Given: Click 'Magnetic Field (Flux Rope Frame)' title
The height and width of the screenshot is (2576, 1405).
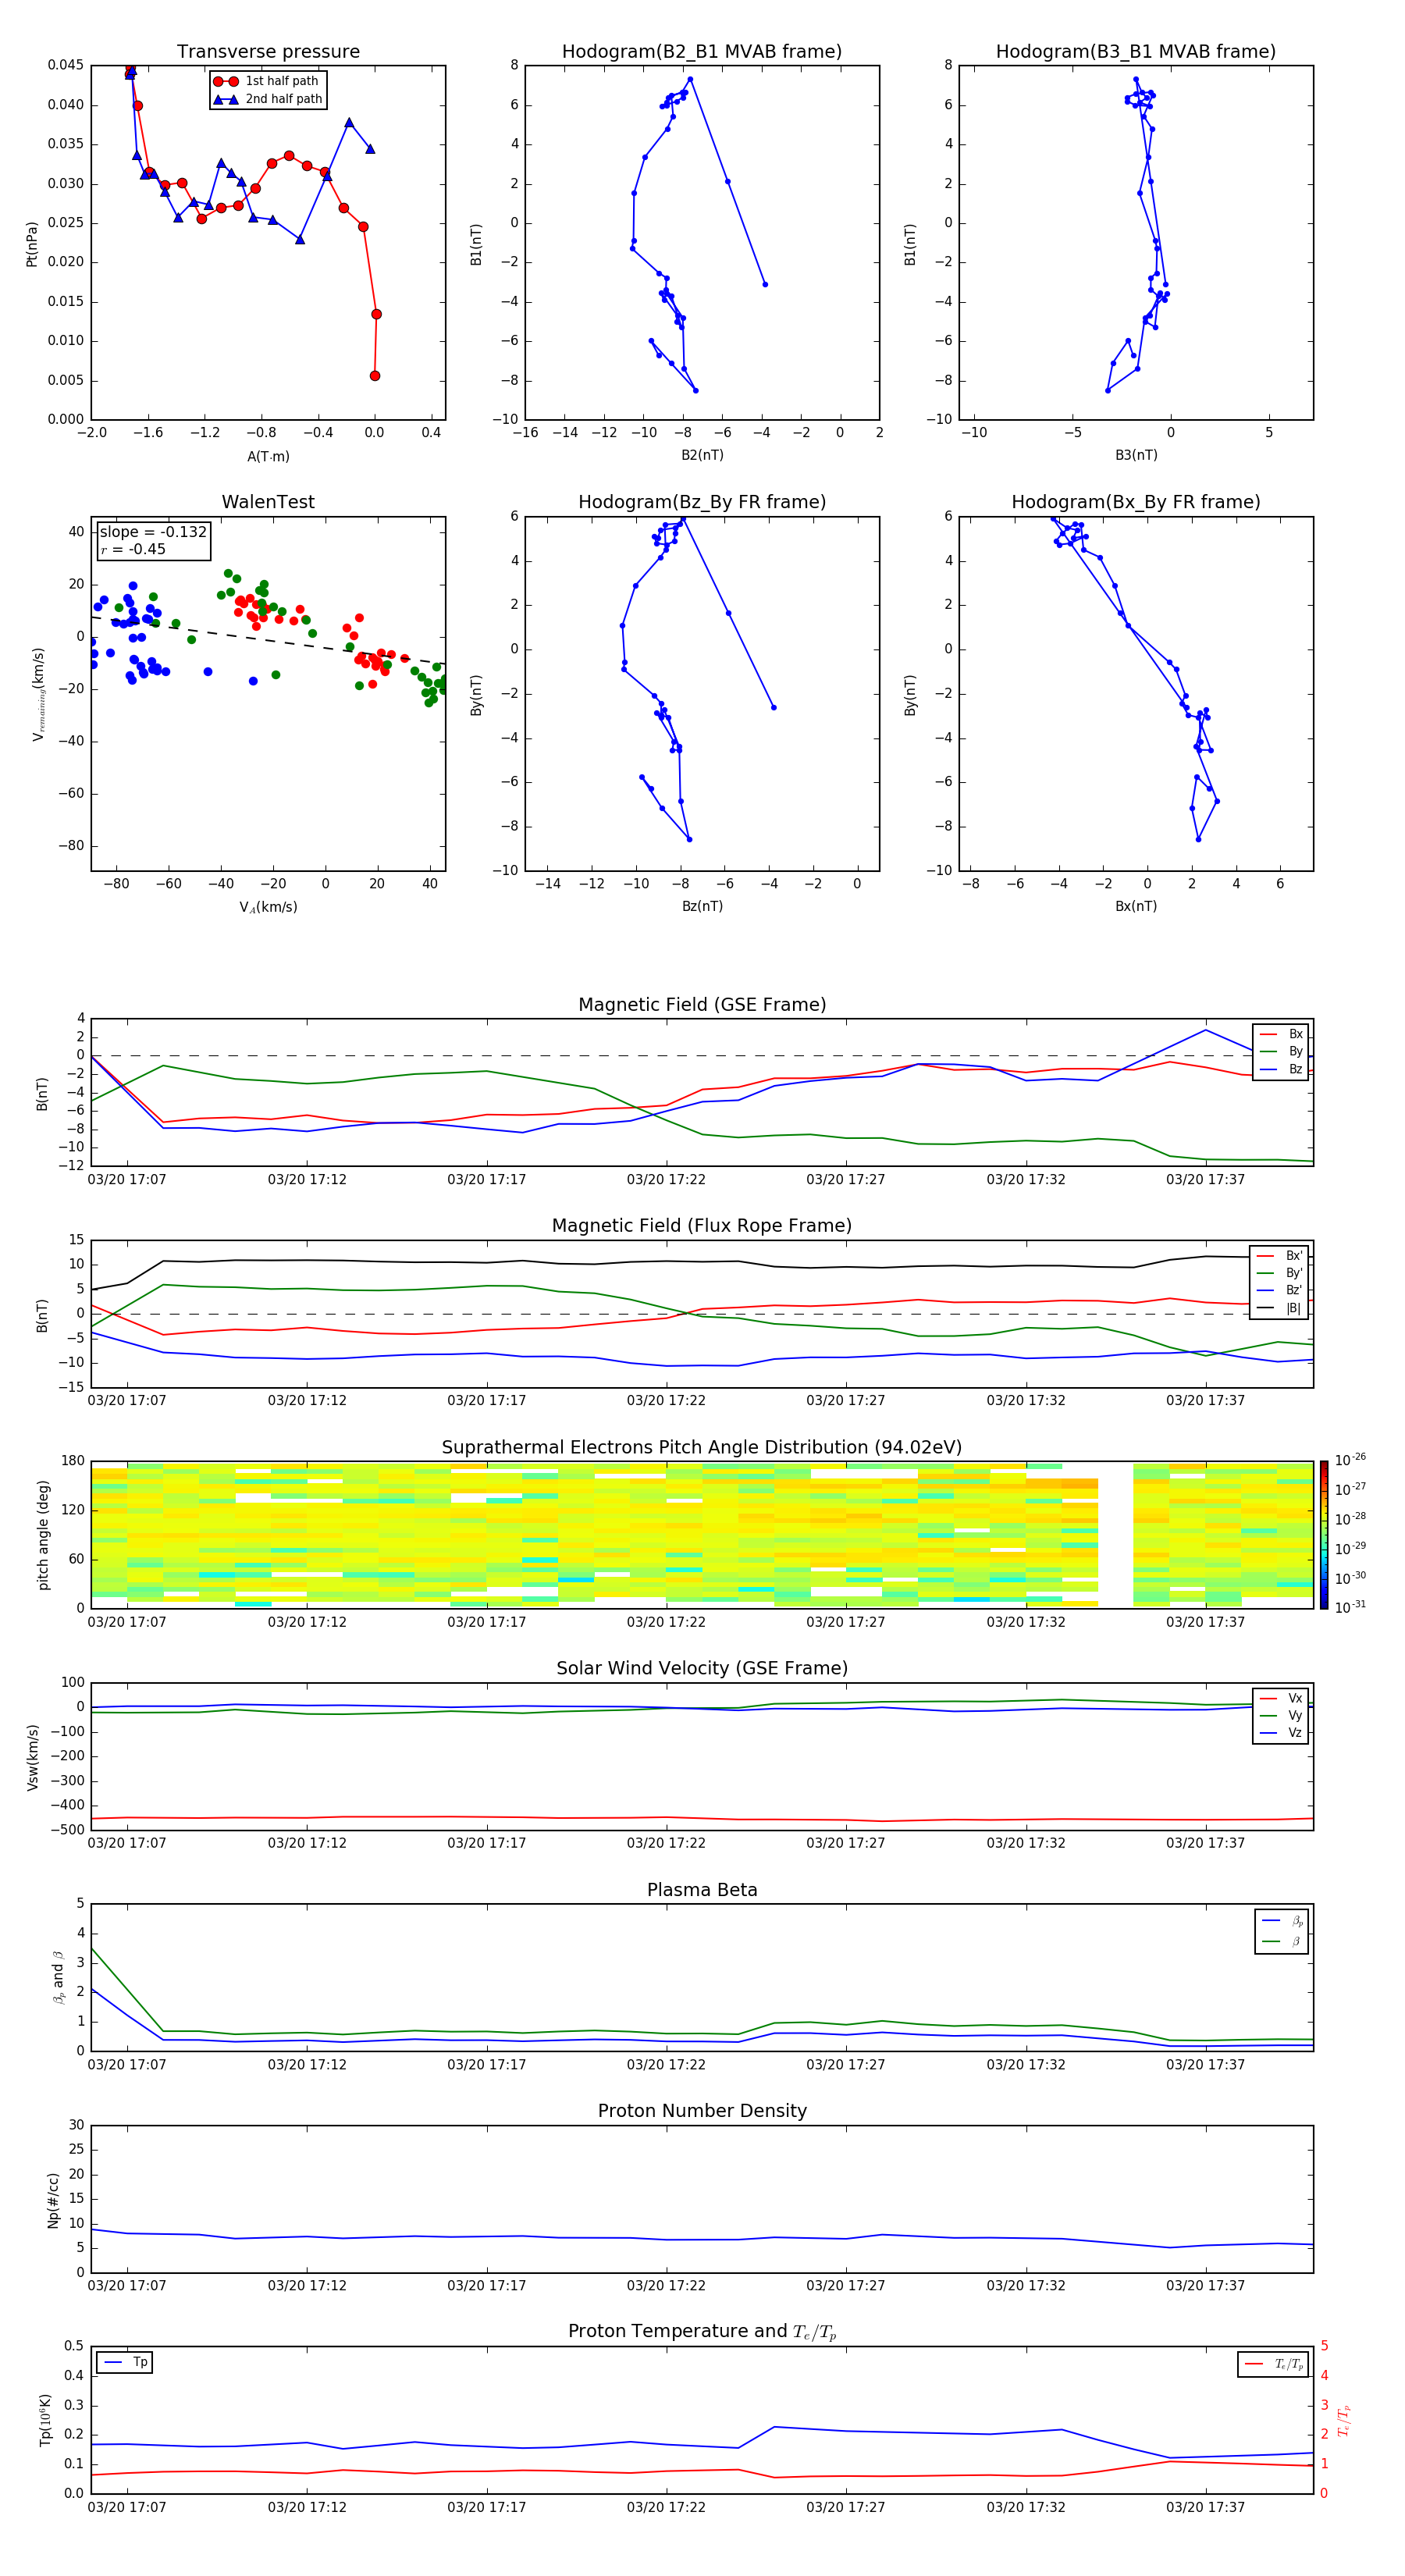Looking at the screenshot, I should (x=702, y=1226).
